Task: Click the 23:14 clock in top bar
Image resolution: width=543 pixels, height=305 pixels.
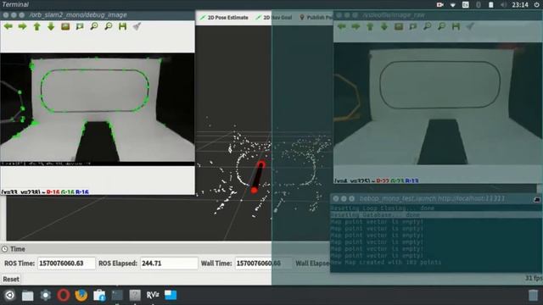Action: tap(520, 5)
